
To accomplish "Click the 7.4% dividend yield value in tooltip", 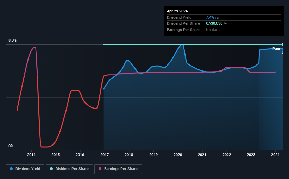I will tap(210, 17).
